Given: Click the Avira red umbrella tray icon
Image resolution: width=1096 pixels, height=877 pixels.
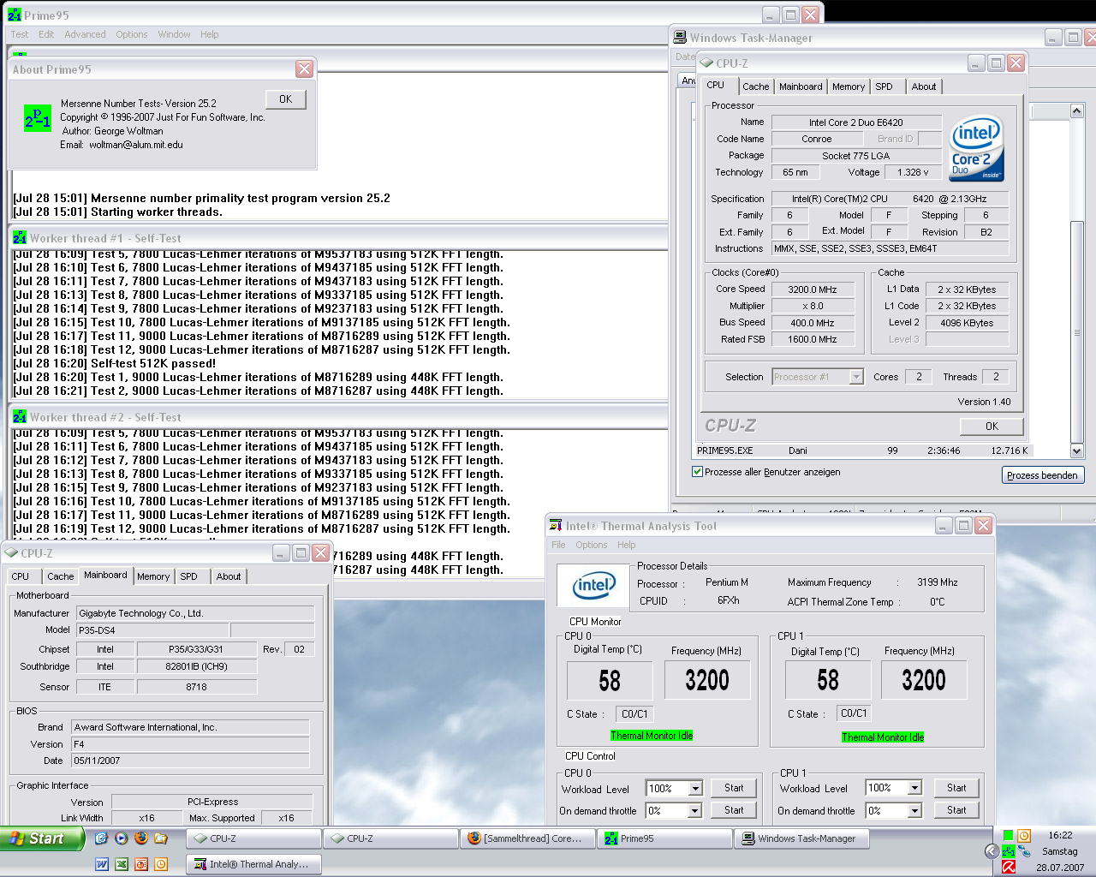Looking at the screenshot, I should (x=1009, y=867).
